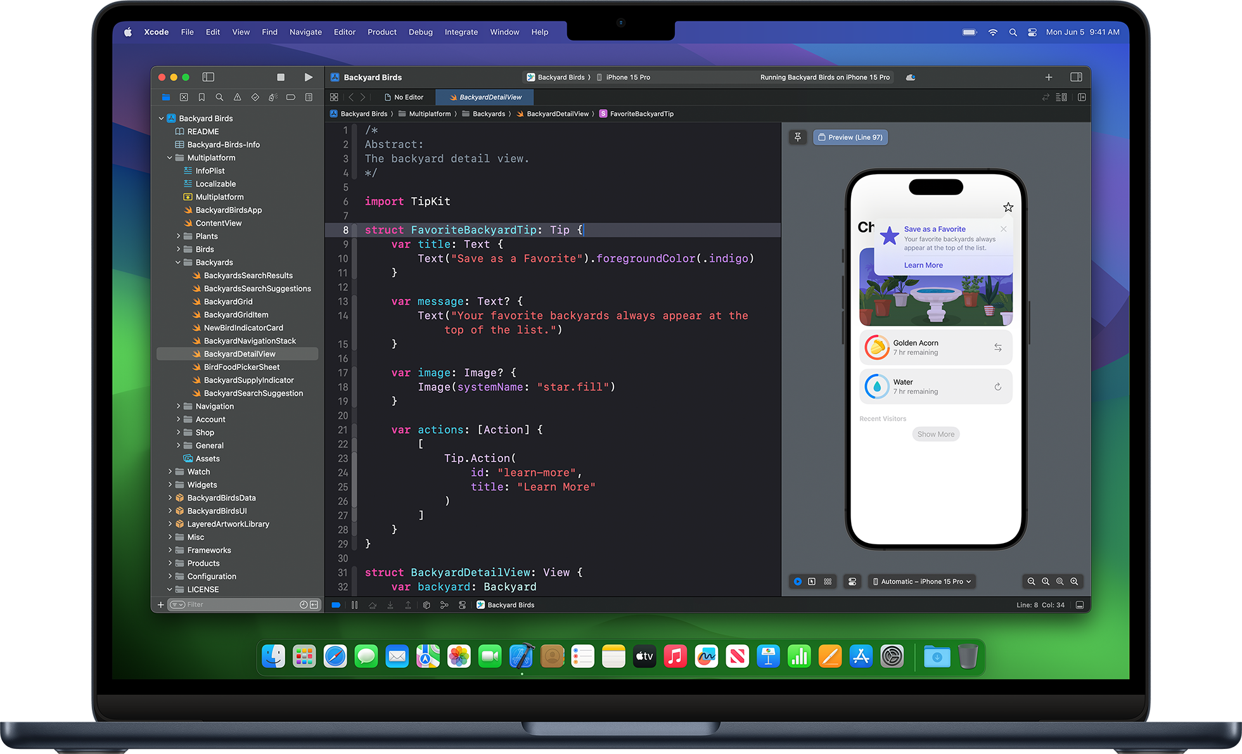The image size is (1242, 754).
Task: Swap the Golden Acorn food
Action: (998, 347)
